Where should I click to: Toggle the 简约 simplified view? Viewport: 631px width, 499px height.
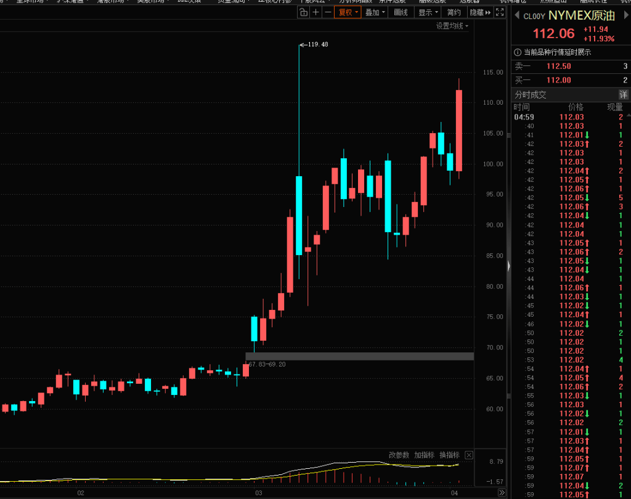(x=454, y=12)
